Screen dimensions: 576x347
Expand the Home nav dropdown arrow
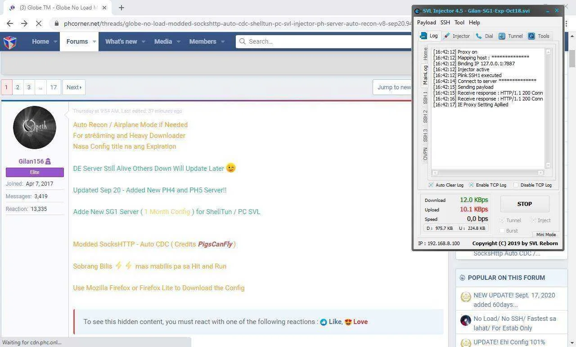point(56,41)
